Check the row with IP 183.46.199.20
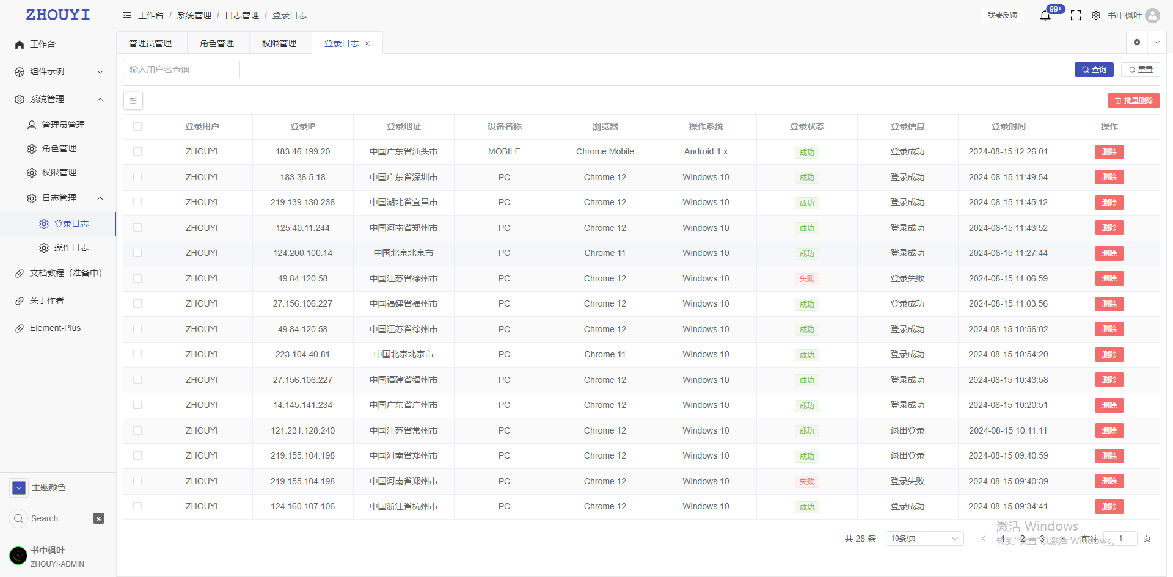Image resolution: width=1173 pixels, height=577 pixels. 137,151
